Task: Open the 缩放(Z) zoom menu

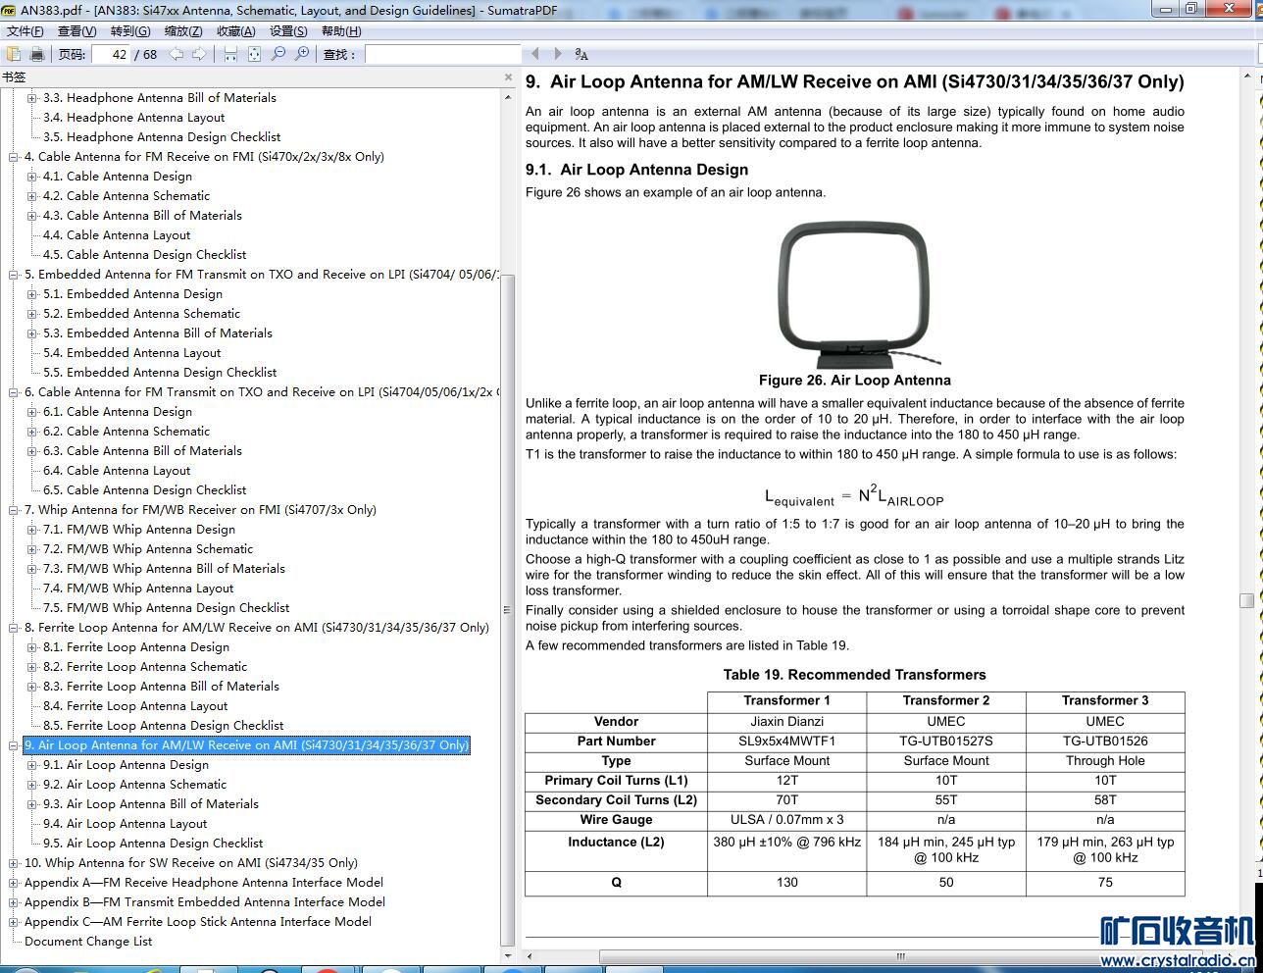Action: (183, 31)
